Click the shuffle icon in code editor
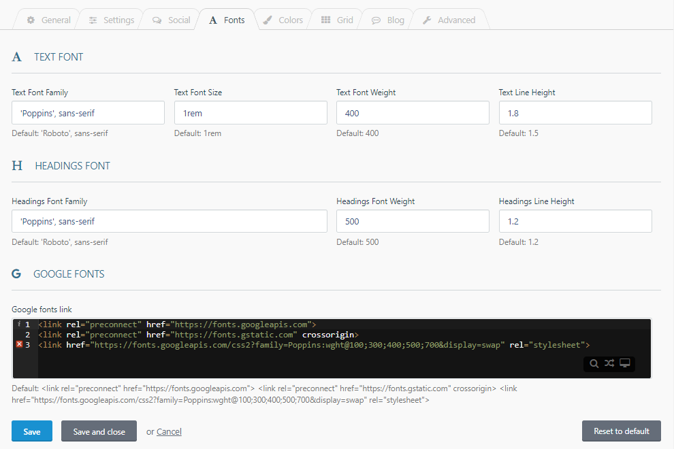 pos(609,363)
